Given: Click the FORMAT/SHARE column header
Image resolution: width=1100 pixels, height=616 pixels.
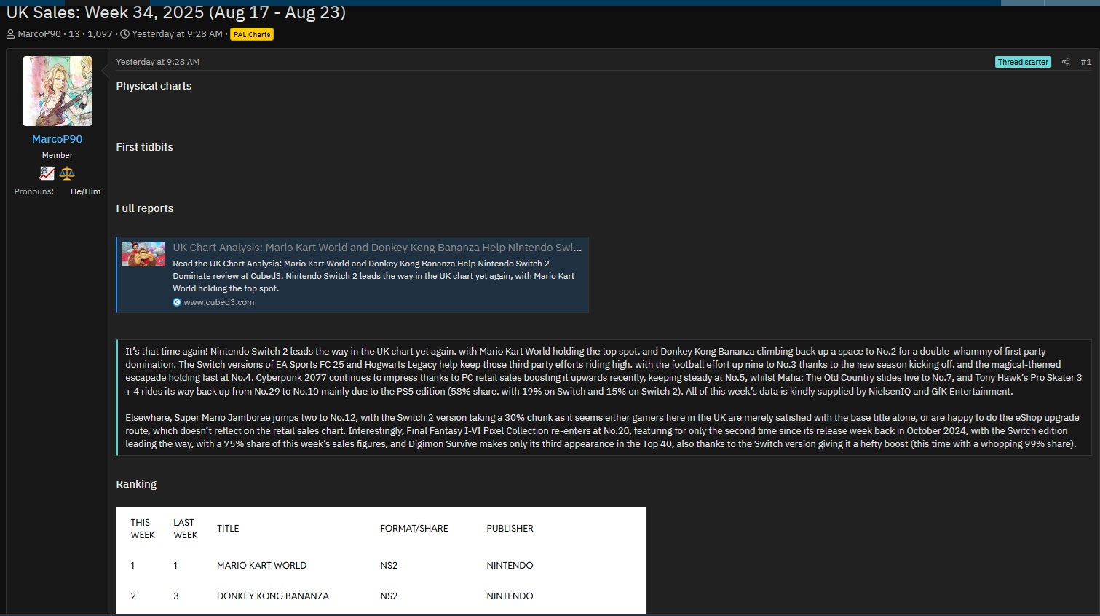Looking at the screenshot, I should coord(414,529).
